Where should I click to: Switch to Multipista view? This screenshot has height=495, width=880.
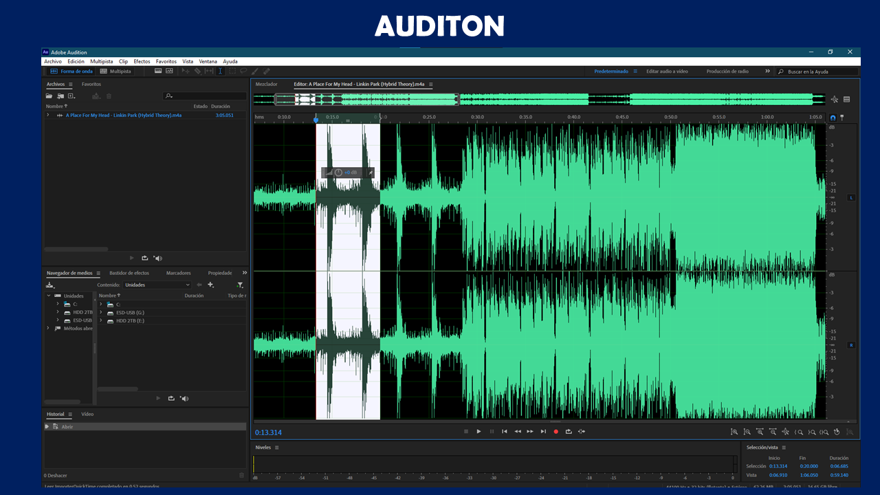[x=115, y=71]
